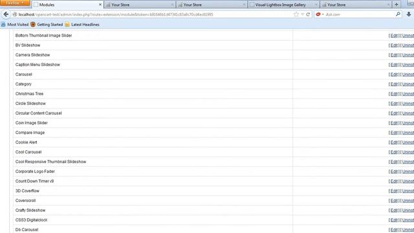Edit the Cookie Alert module
The width and height of the screenshot is (414, 233).
point(394,142)
